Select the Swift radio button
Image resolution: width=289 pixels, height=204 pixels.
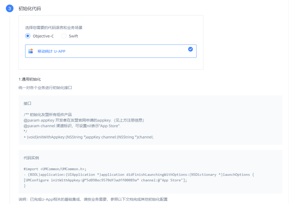coord(64,36)
